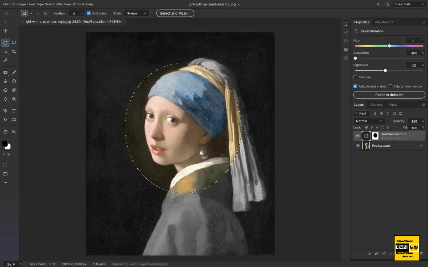Select the History Brush tool
Viewport: 428px width, 267px height.
click(14, 81)
